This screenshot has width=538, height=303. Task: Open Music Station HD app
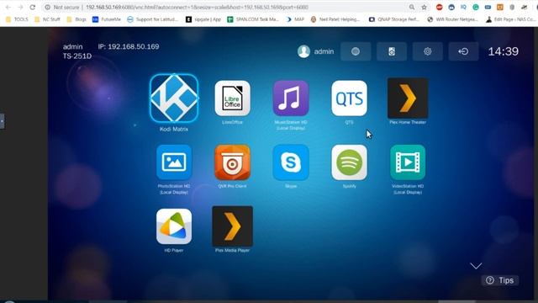click(x=291, y=98)
